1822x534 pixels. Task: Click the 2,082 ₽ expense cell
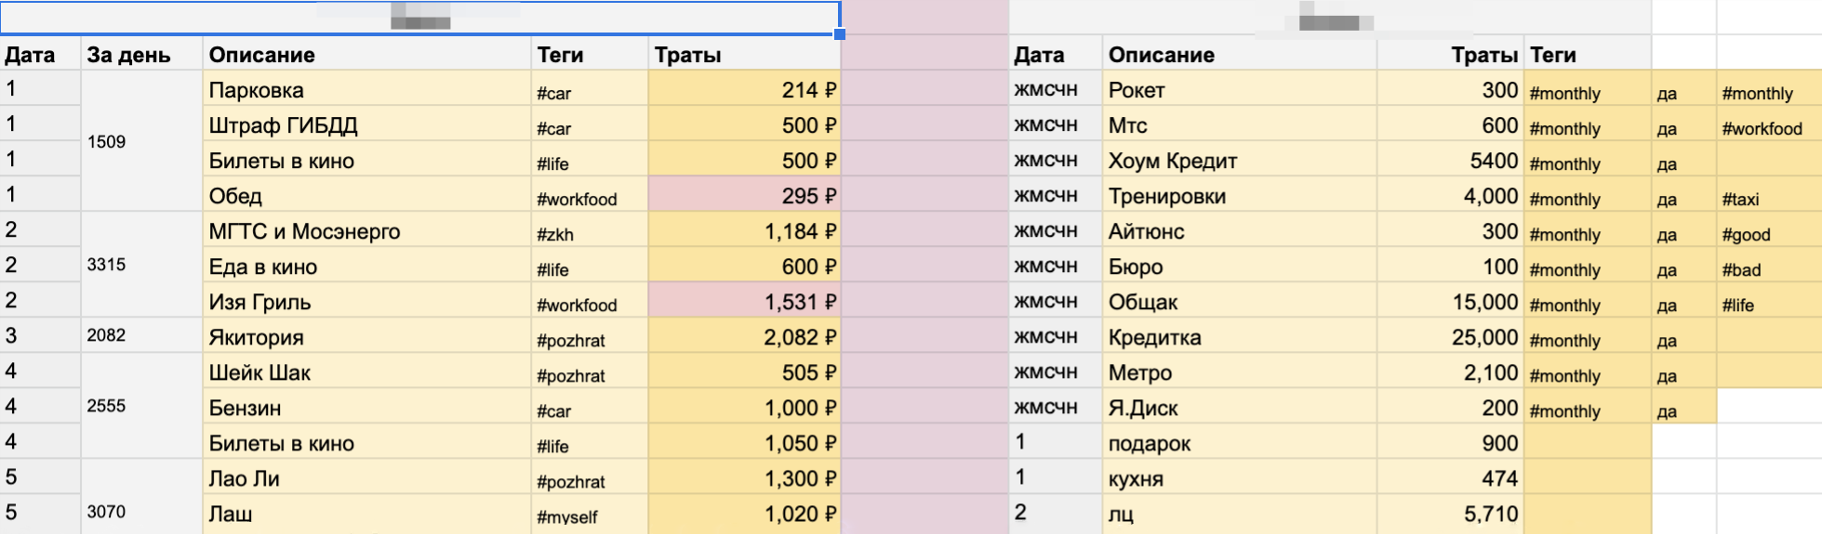click(744, 336)
